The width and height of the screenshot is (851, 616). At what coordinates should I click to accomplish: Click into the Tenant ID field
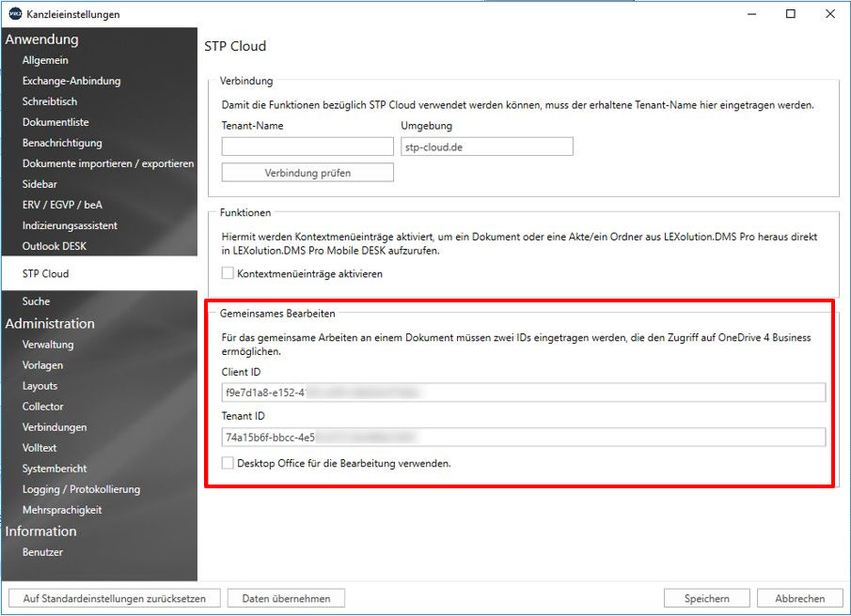pyautogui.click(x=523, y=437)
